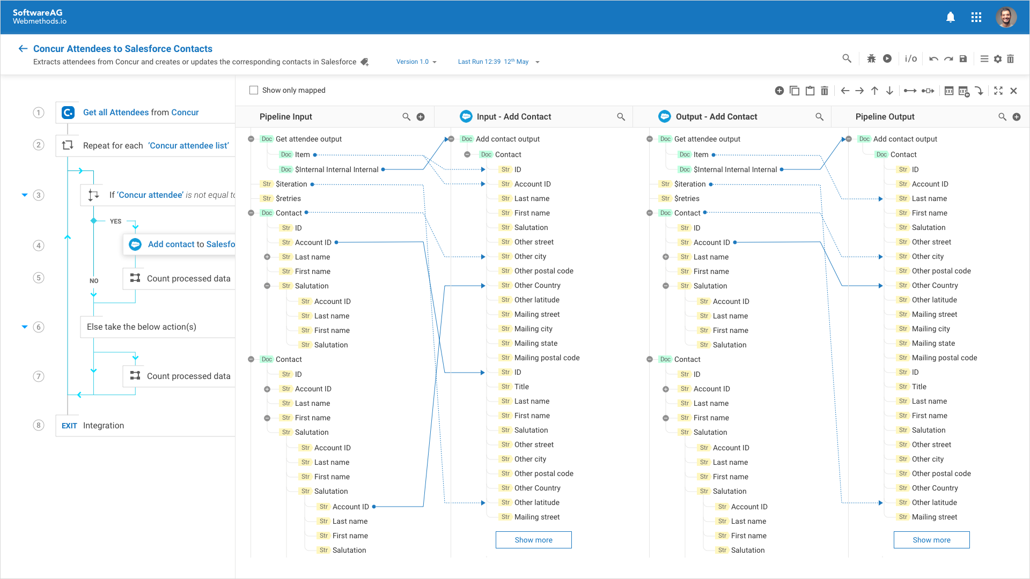Click the tag icon after the description

(365, 62)
